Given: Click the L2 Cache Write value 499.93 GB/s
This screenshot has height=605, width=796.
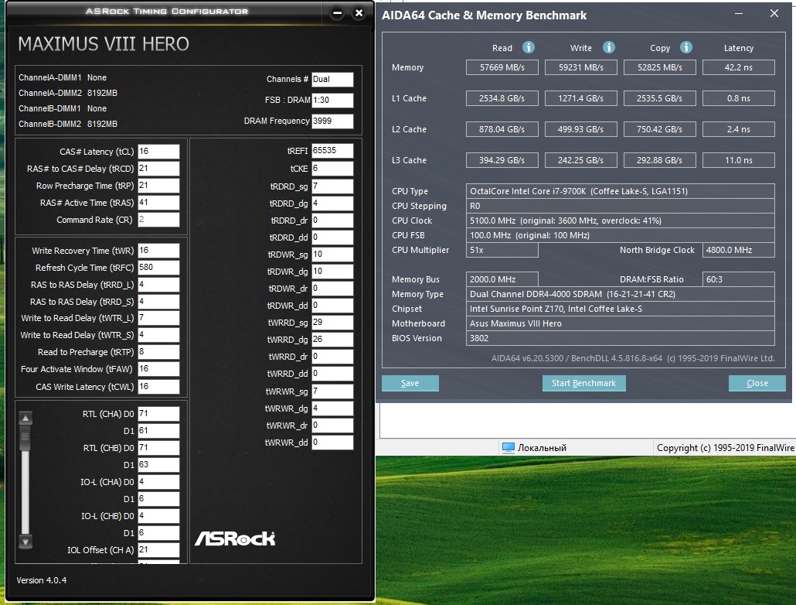Looking at the screenshot, I should (x=580, y=129).
